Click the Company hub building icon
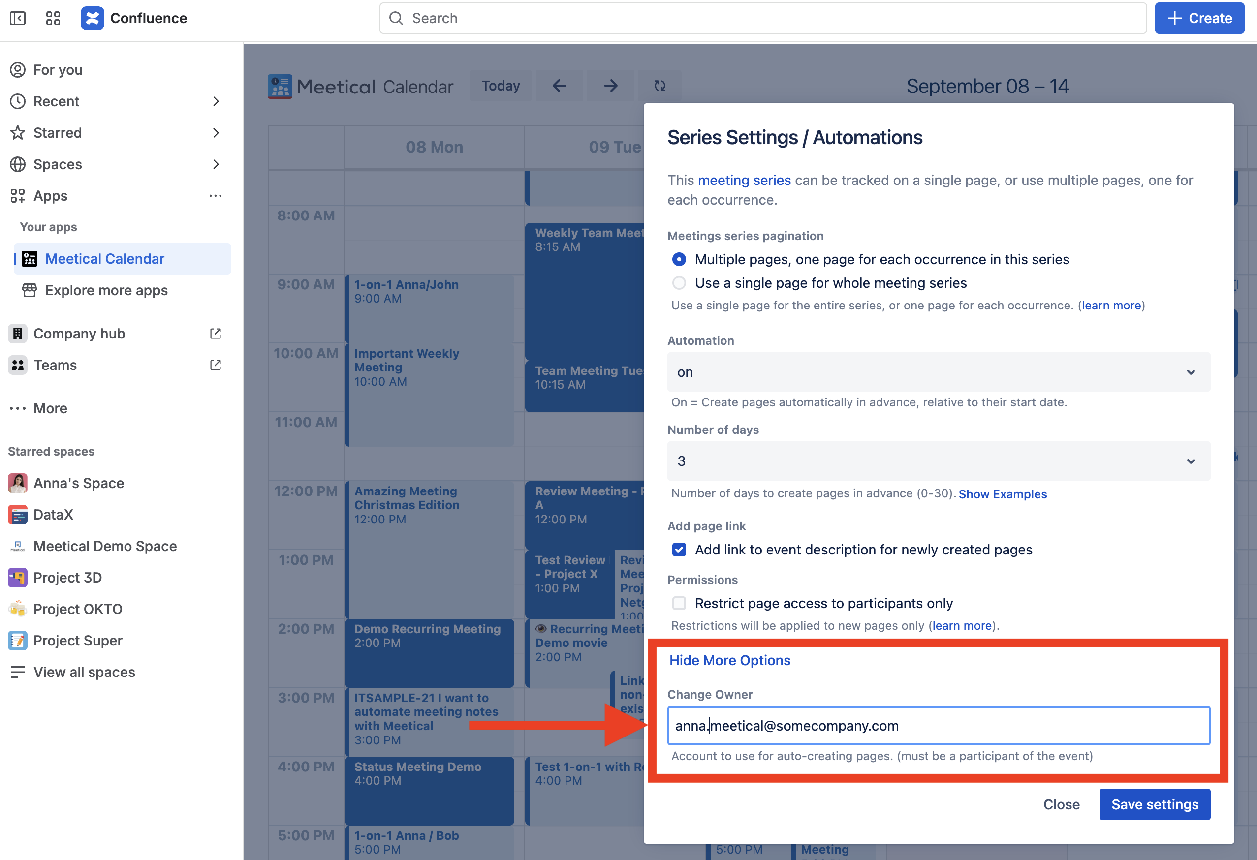 [18, 334]
